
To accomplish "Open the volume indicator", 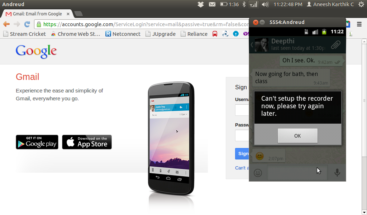I will click(265, 4).
